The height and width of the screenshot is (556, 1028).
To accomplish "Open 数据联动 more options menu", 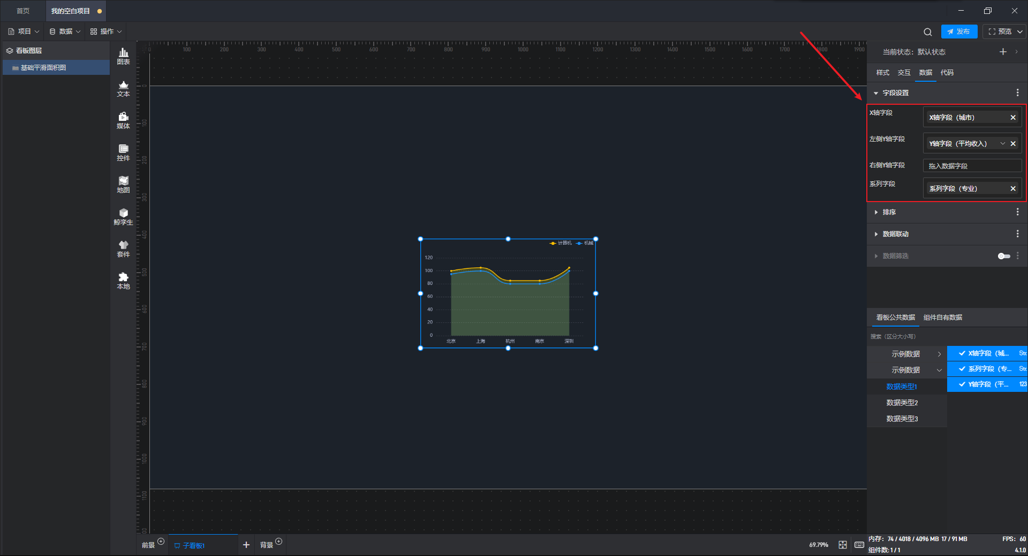I will tap(1017, 234).
